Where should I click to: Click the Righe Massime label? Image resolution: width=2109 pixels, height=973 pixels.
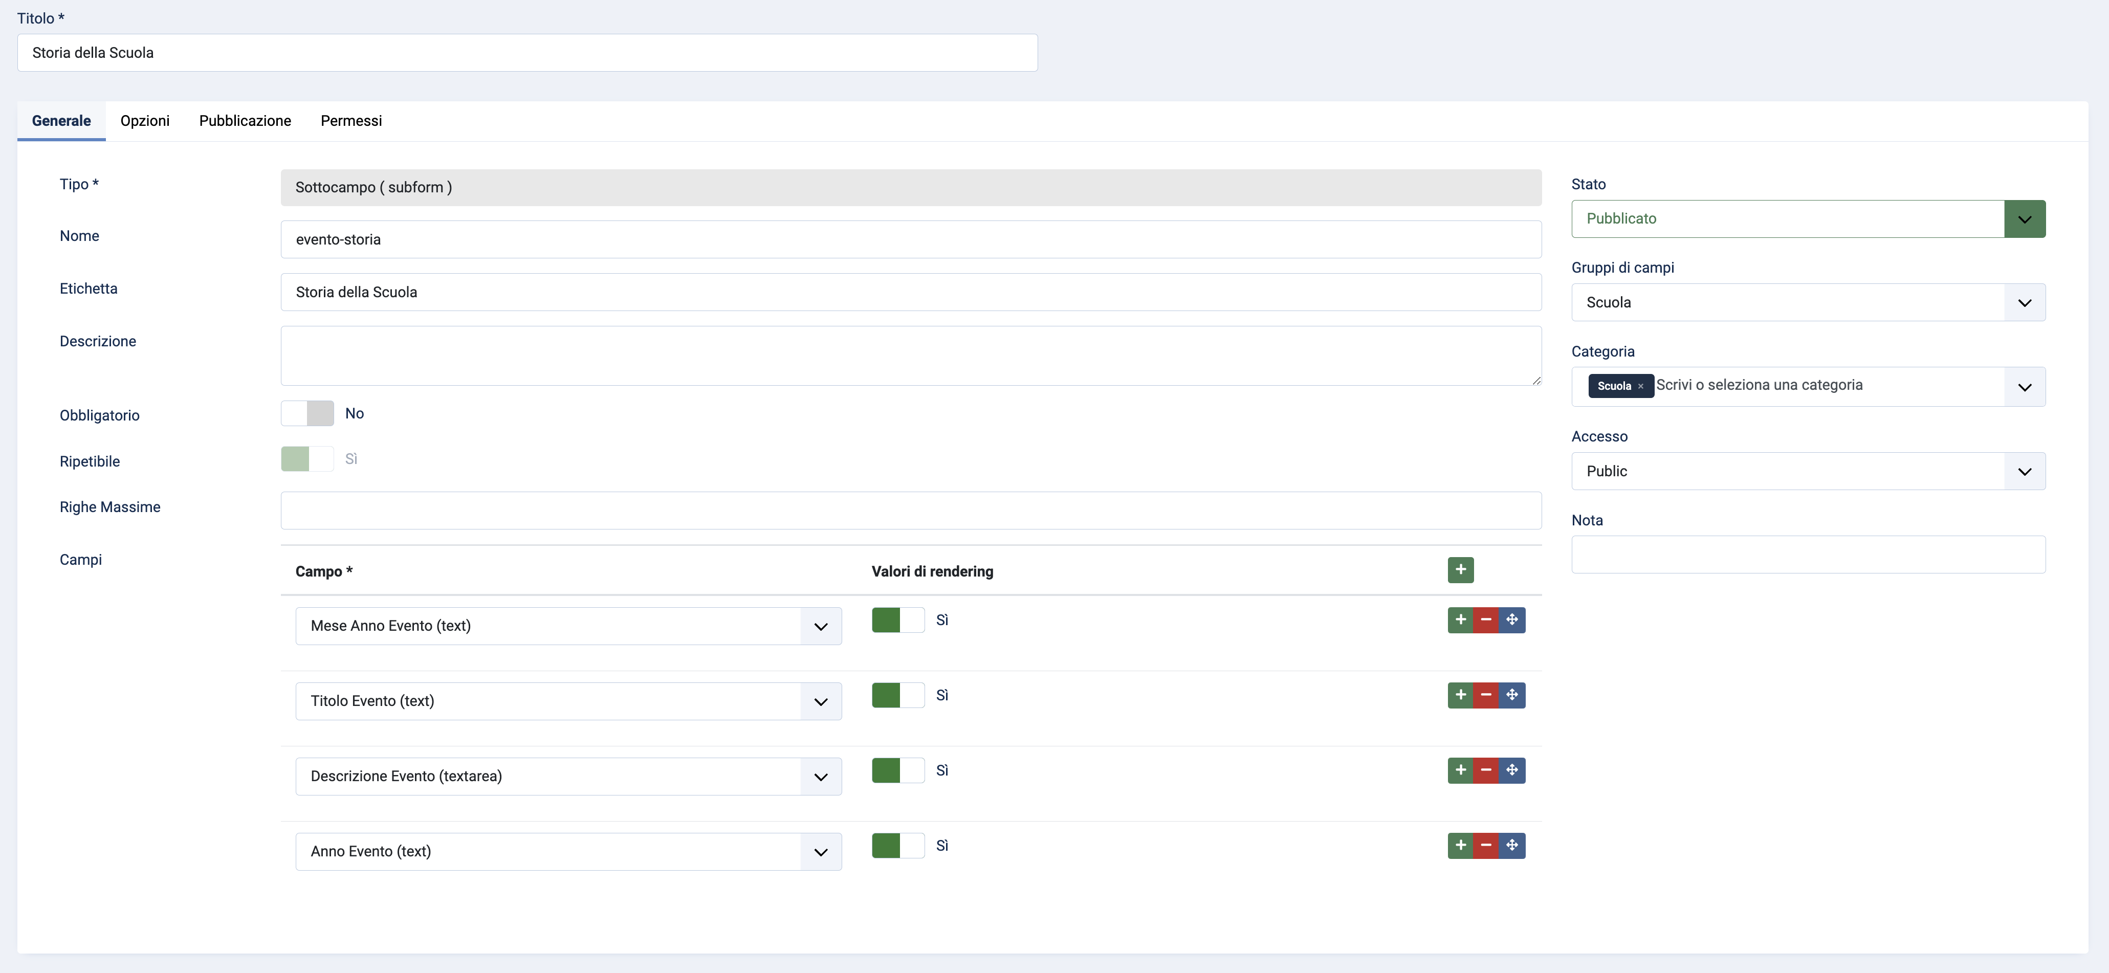109,507
